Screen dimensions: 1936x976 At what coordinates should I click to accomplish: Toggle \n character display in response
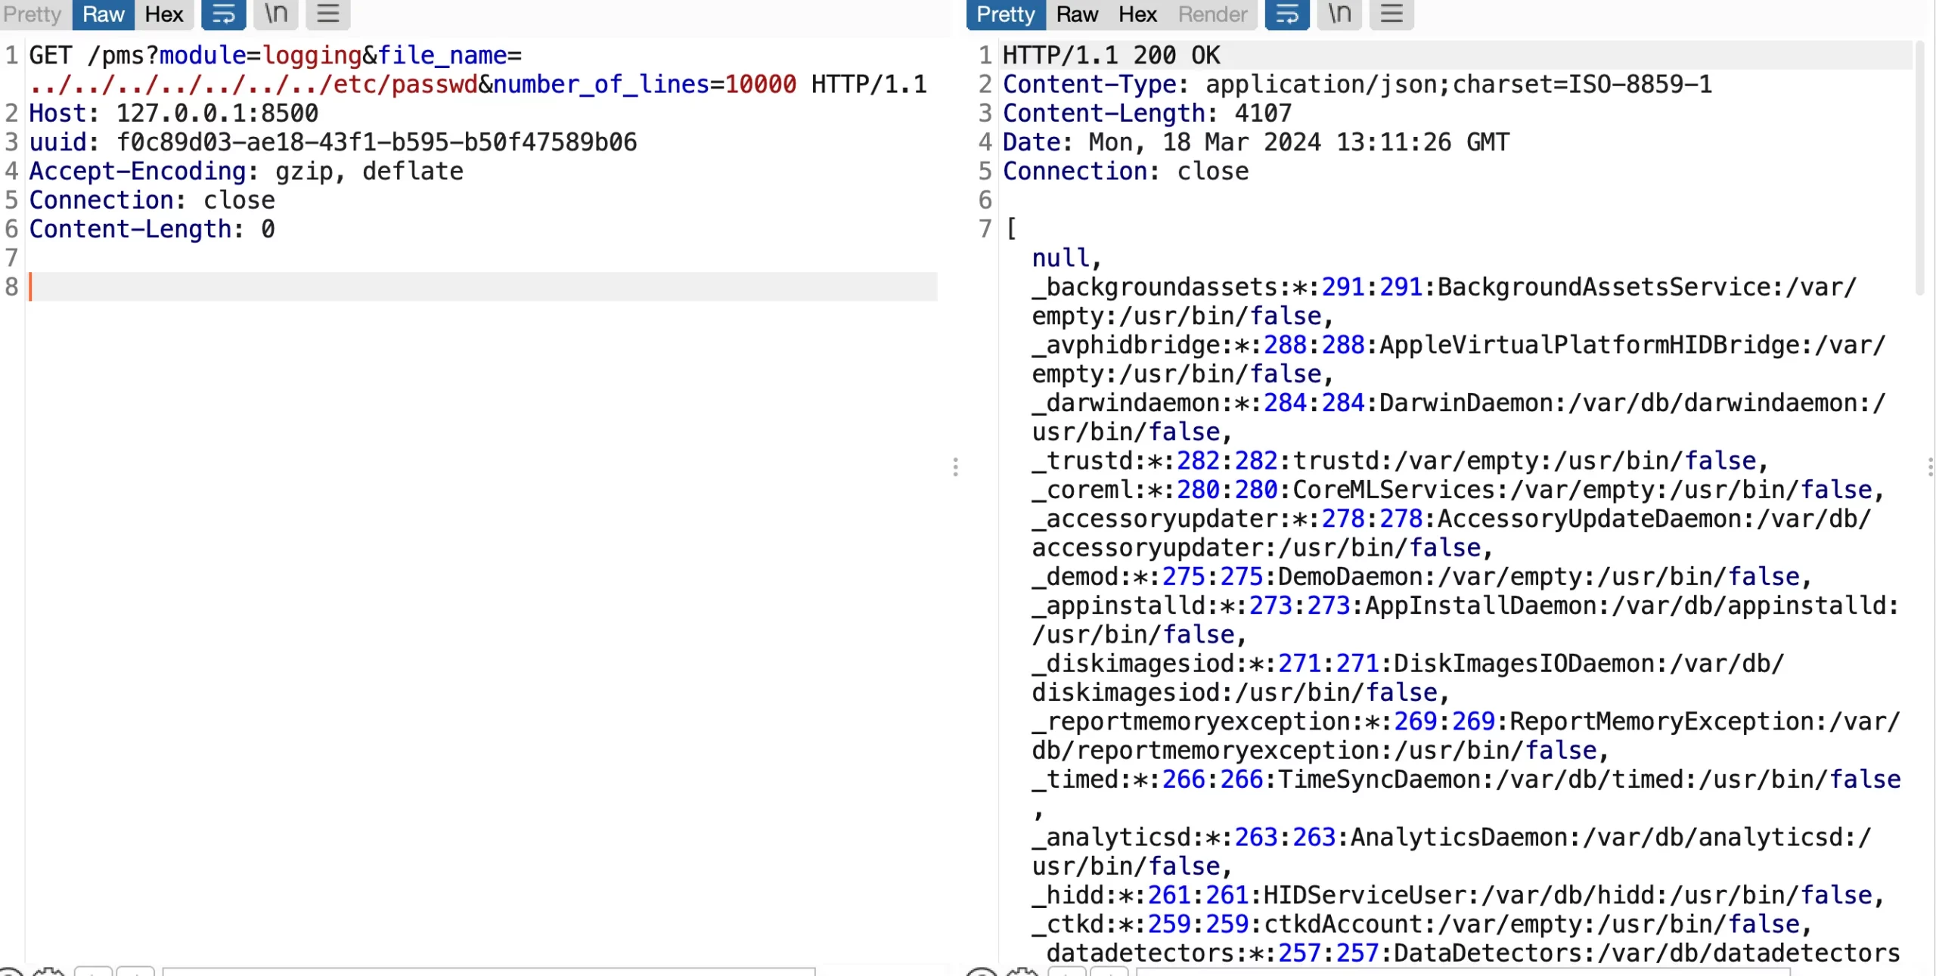point(1339,14)
